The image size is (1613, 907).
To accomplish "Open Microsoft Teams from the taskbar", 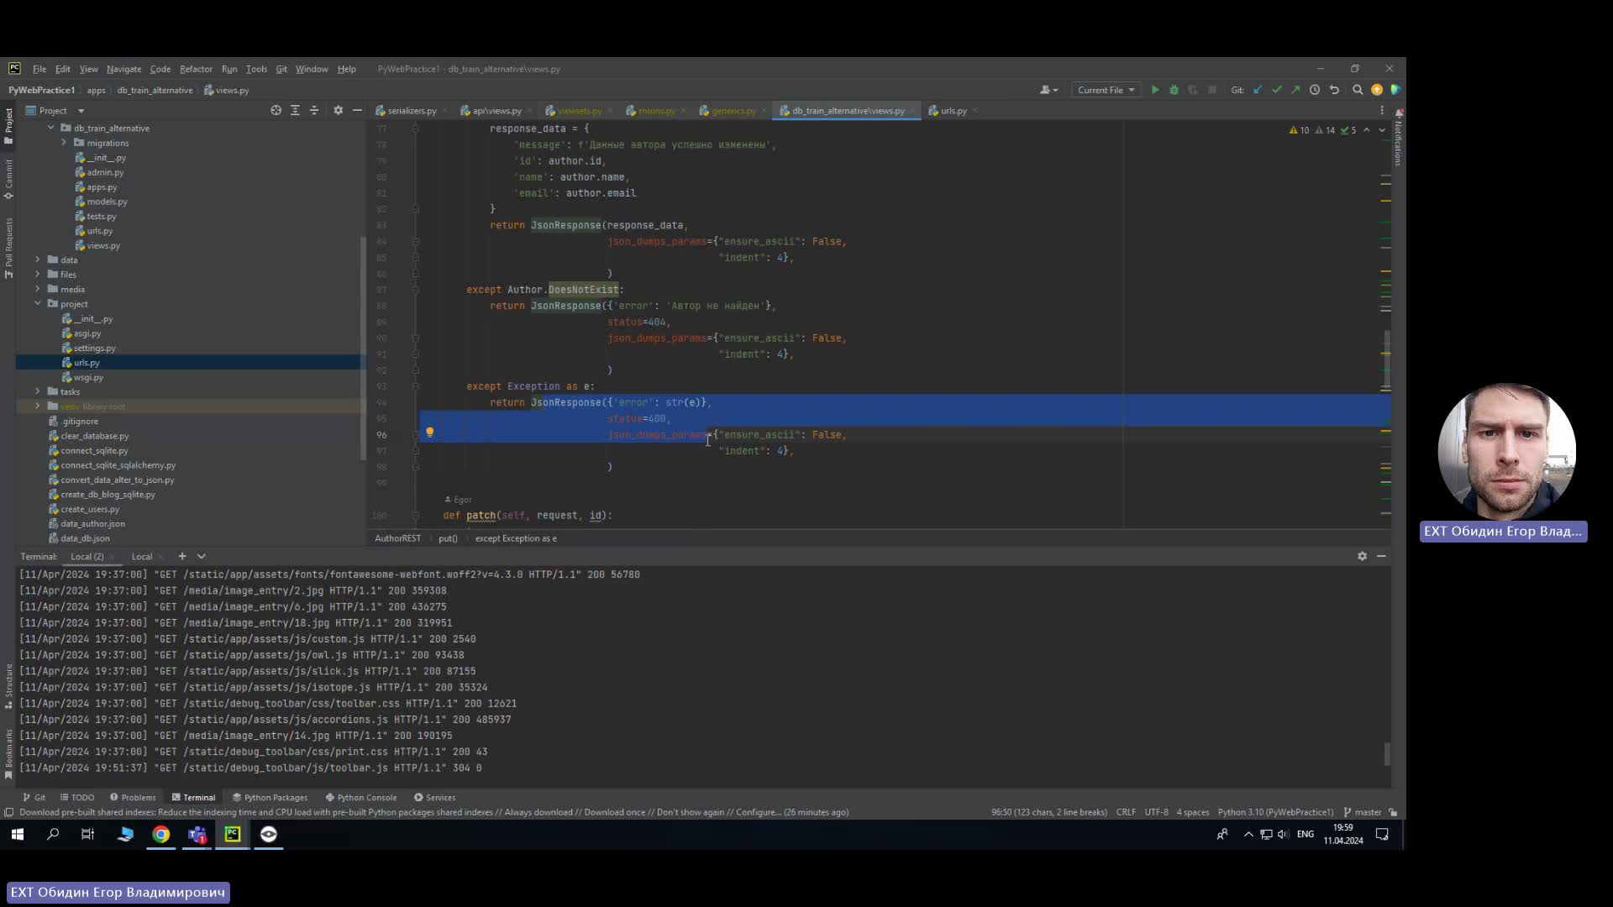I will [x=197, y=834].
